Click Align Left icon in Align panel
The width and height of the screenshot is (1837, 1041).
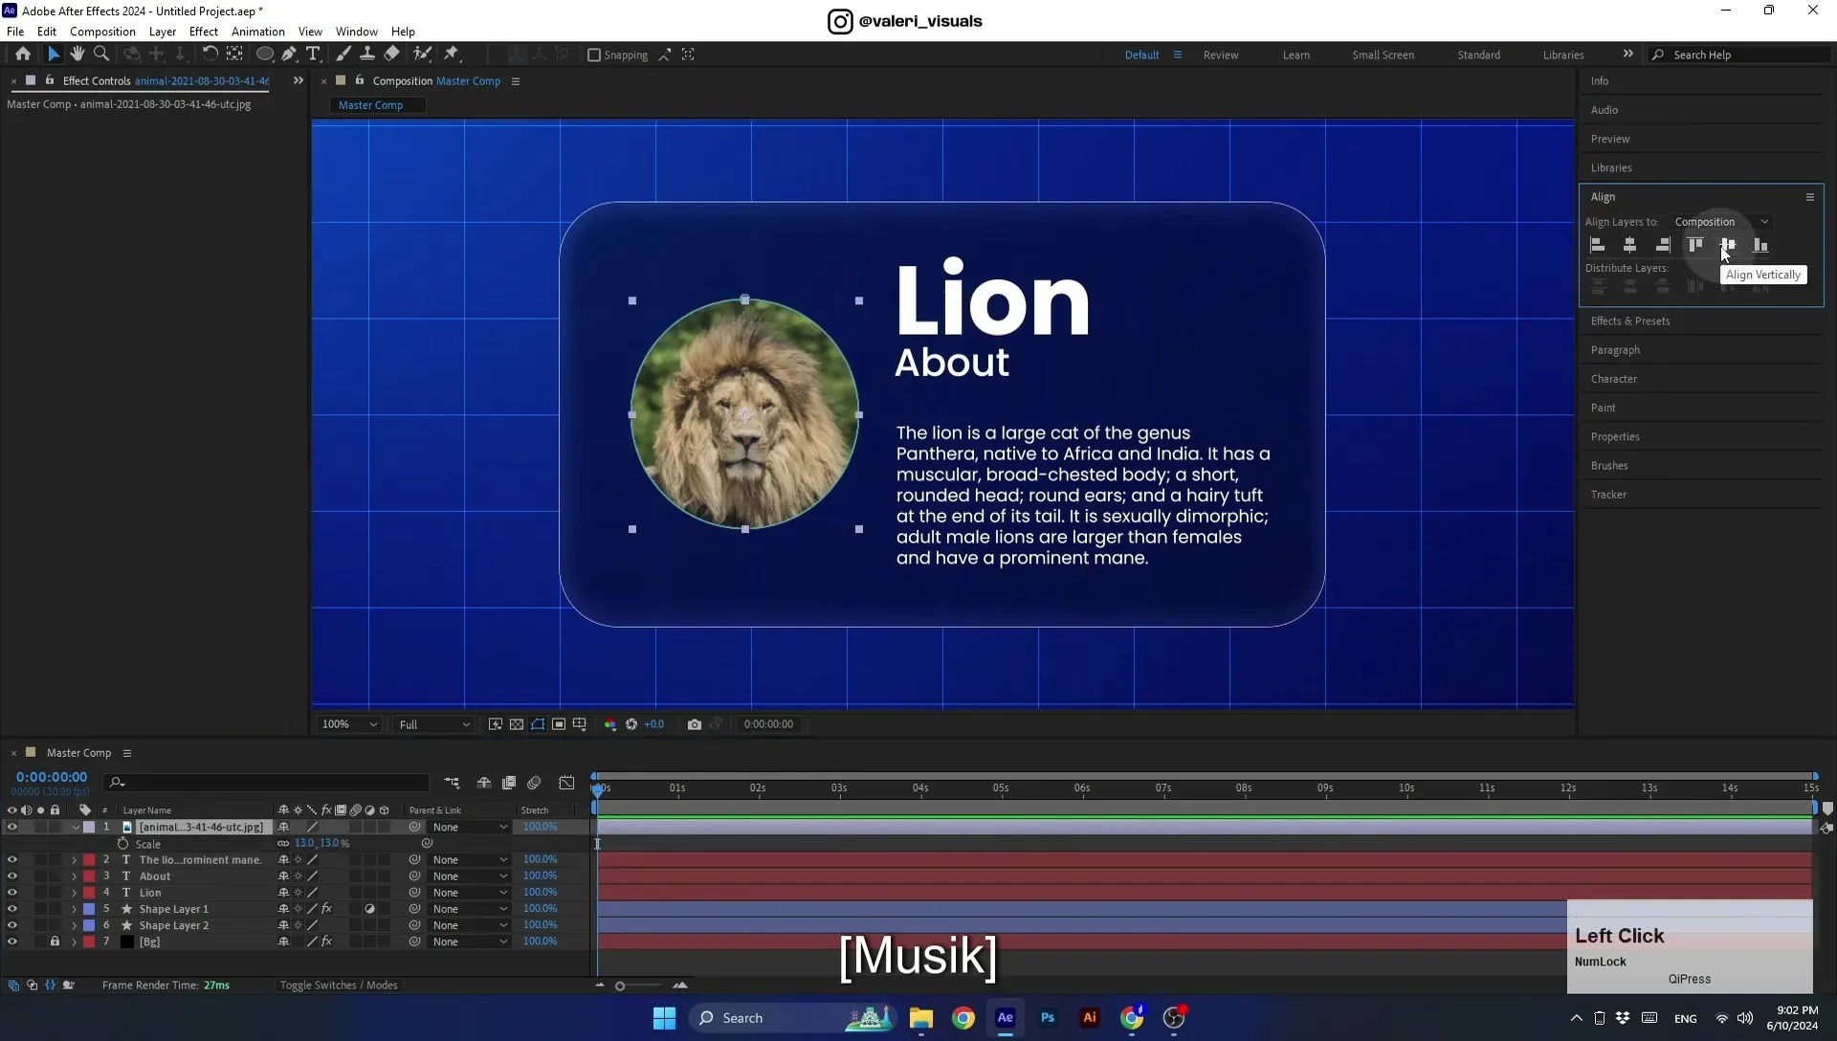pos(1598,245)
